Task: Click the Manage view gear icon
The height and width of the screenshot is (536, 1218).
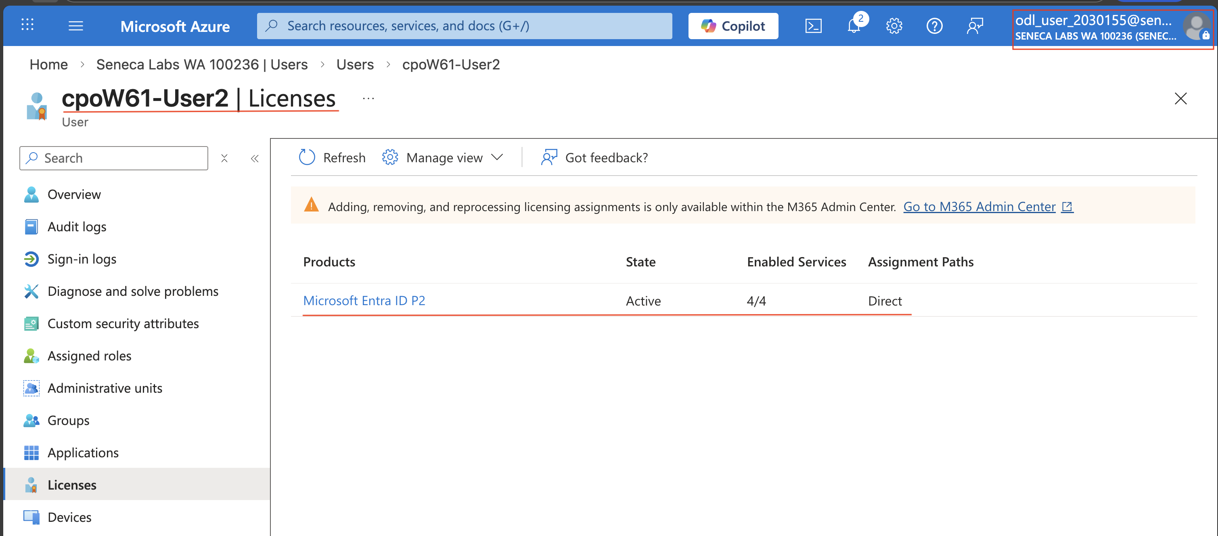Action: pos(390,157)
